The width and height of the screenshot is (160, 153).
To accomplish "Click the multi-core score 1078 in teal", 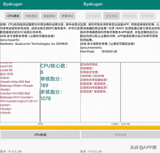I will pyautogui.click(x=46, y=98).
